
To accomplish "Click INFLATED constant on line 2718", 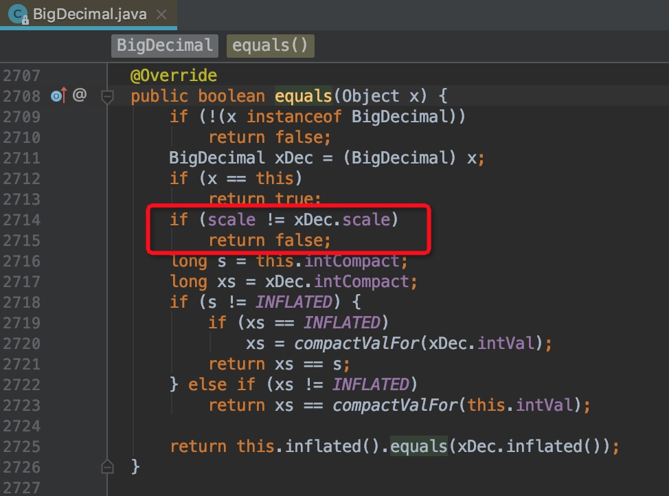I will point(293,302).
